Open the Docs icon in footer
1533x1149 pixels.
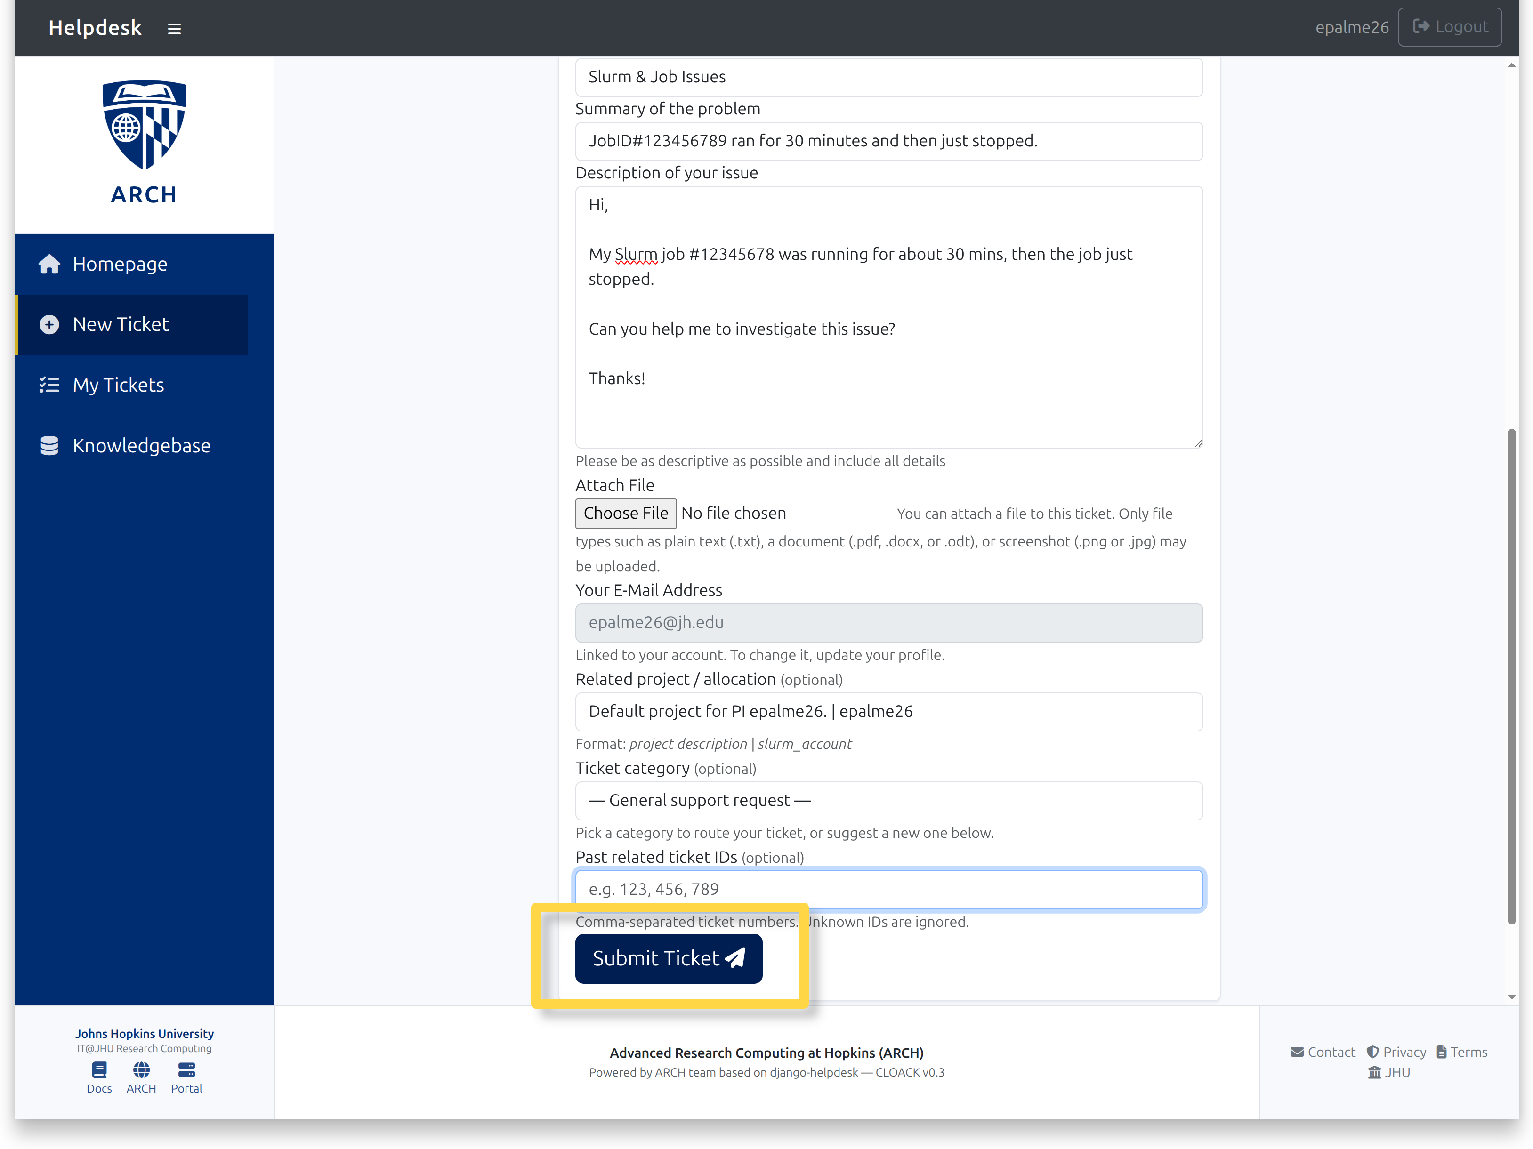(99, 1077)
